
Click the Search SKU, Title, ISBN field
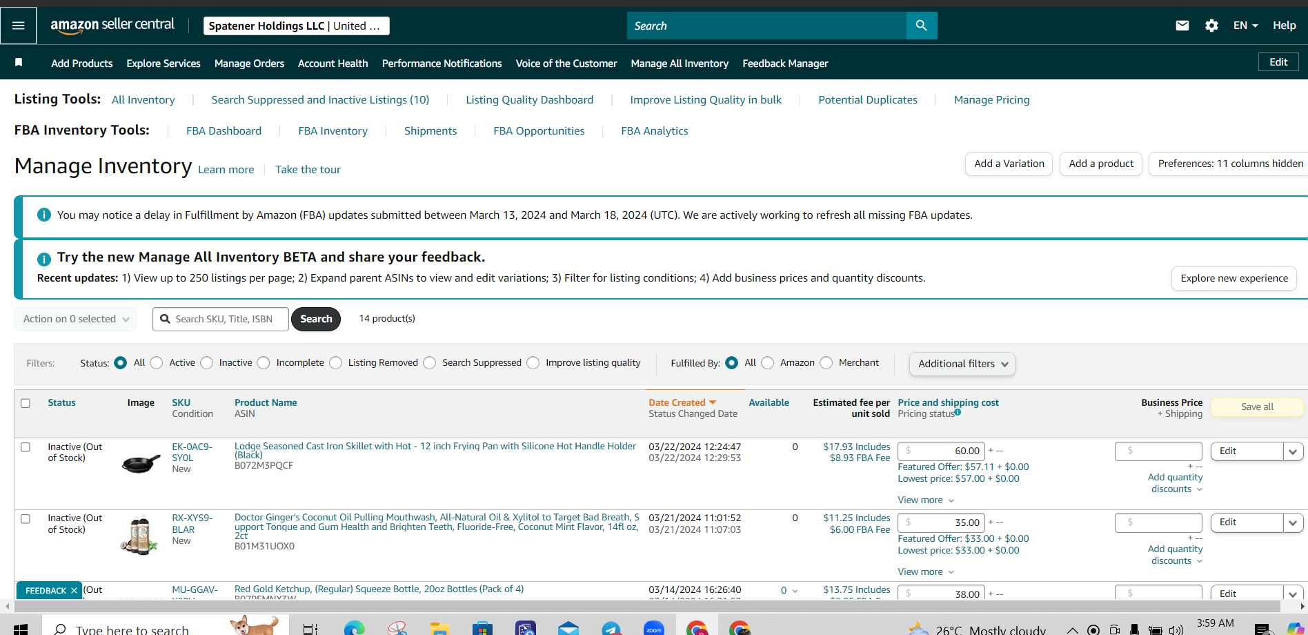click(221, 319)
